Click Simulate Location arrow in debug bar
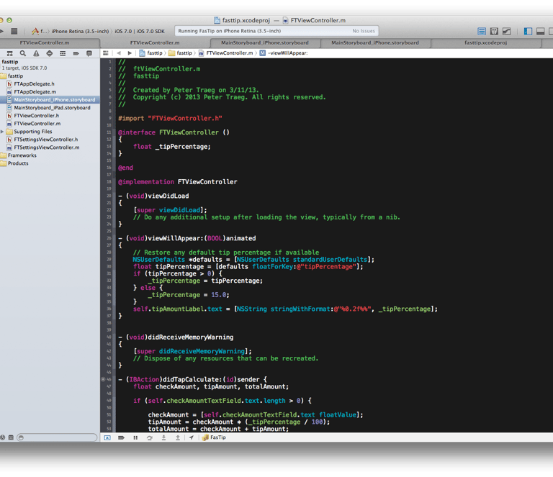Image resolution: width=553 pixels, height=477 pixels. [192, 437]
